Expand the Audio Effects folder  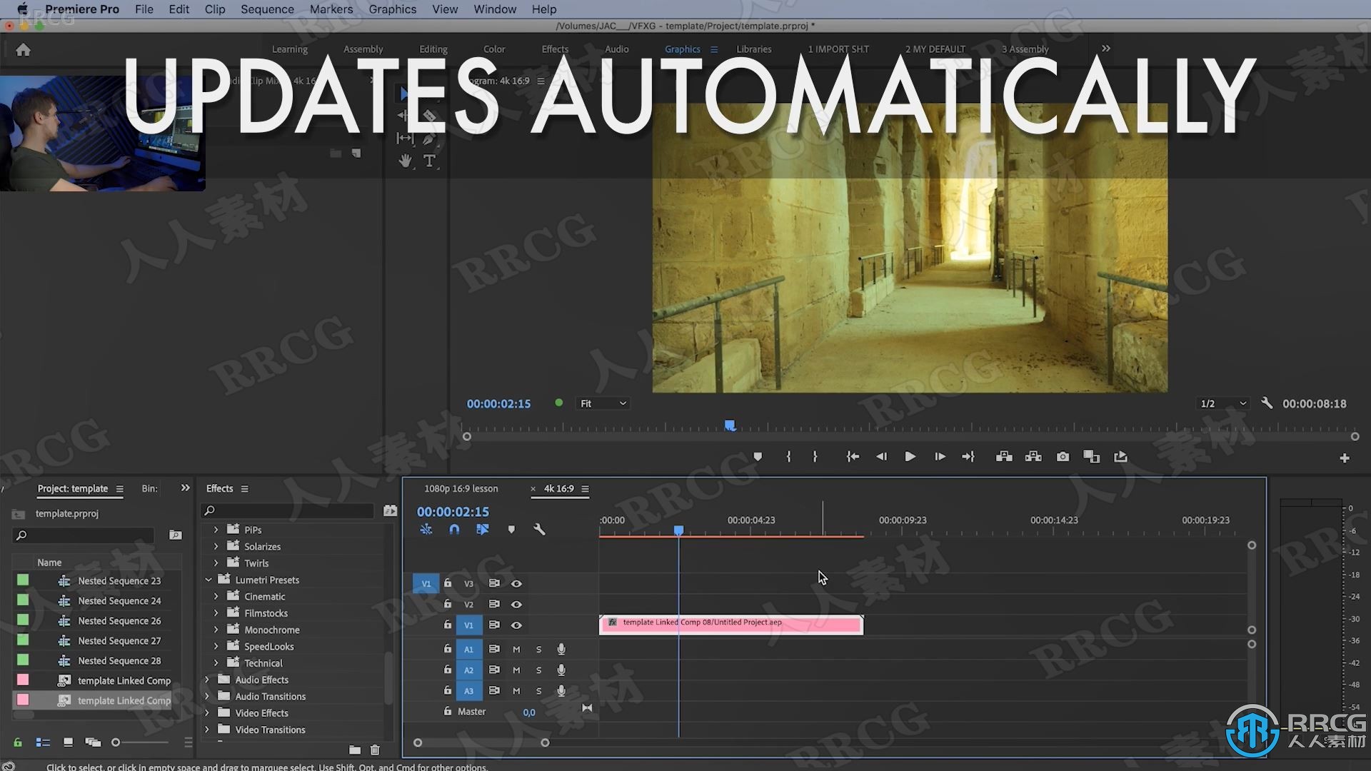coord(207,680)
